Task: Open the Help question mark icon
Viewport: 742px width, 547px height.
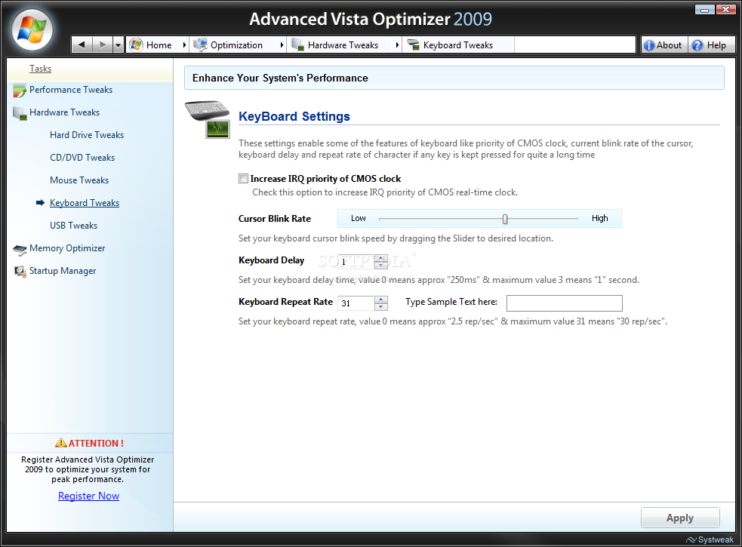Action: click(x=697, y=45)
